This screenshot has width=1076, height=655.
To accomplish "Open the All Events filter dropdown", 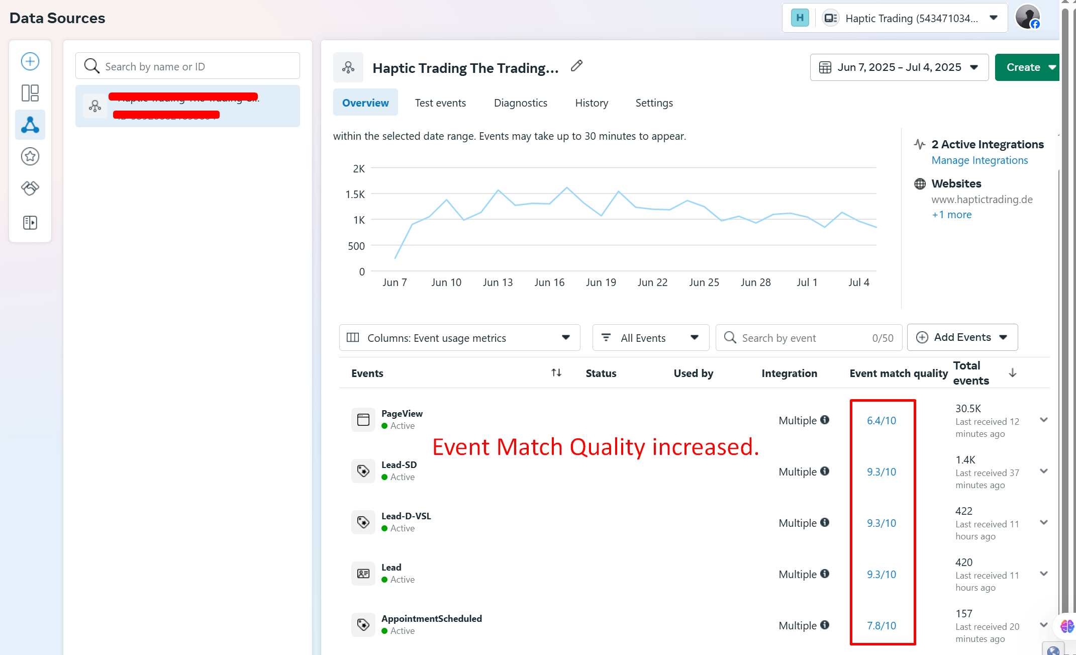I will 651,338.
